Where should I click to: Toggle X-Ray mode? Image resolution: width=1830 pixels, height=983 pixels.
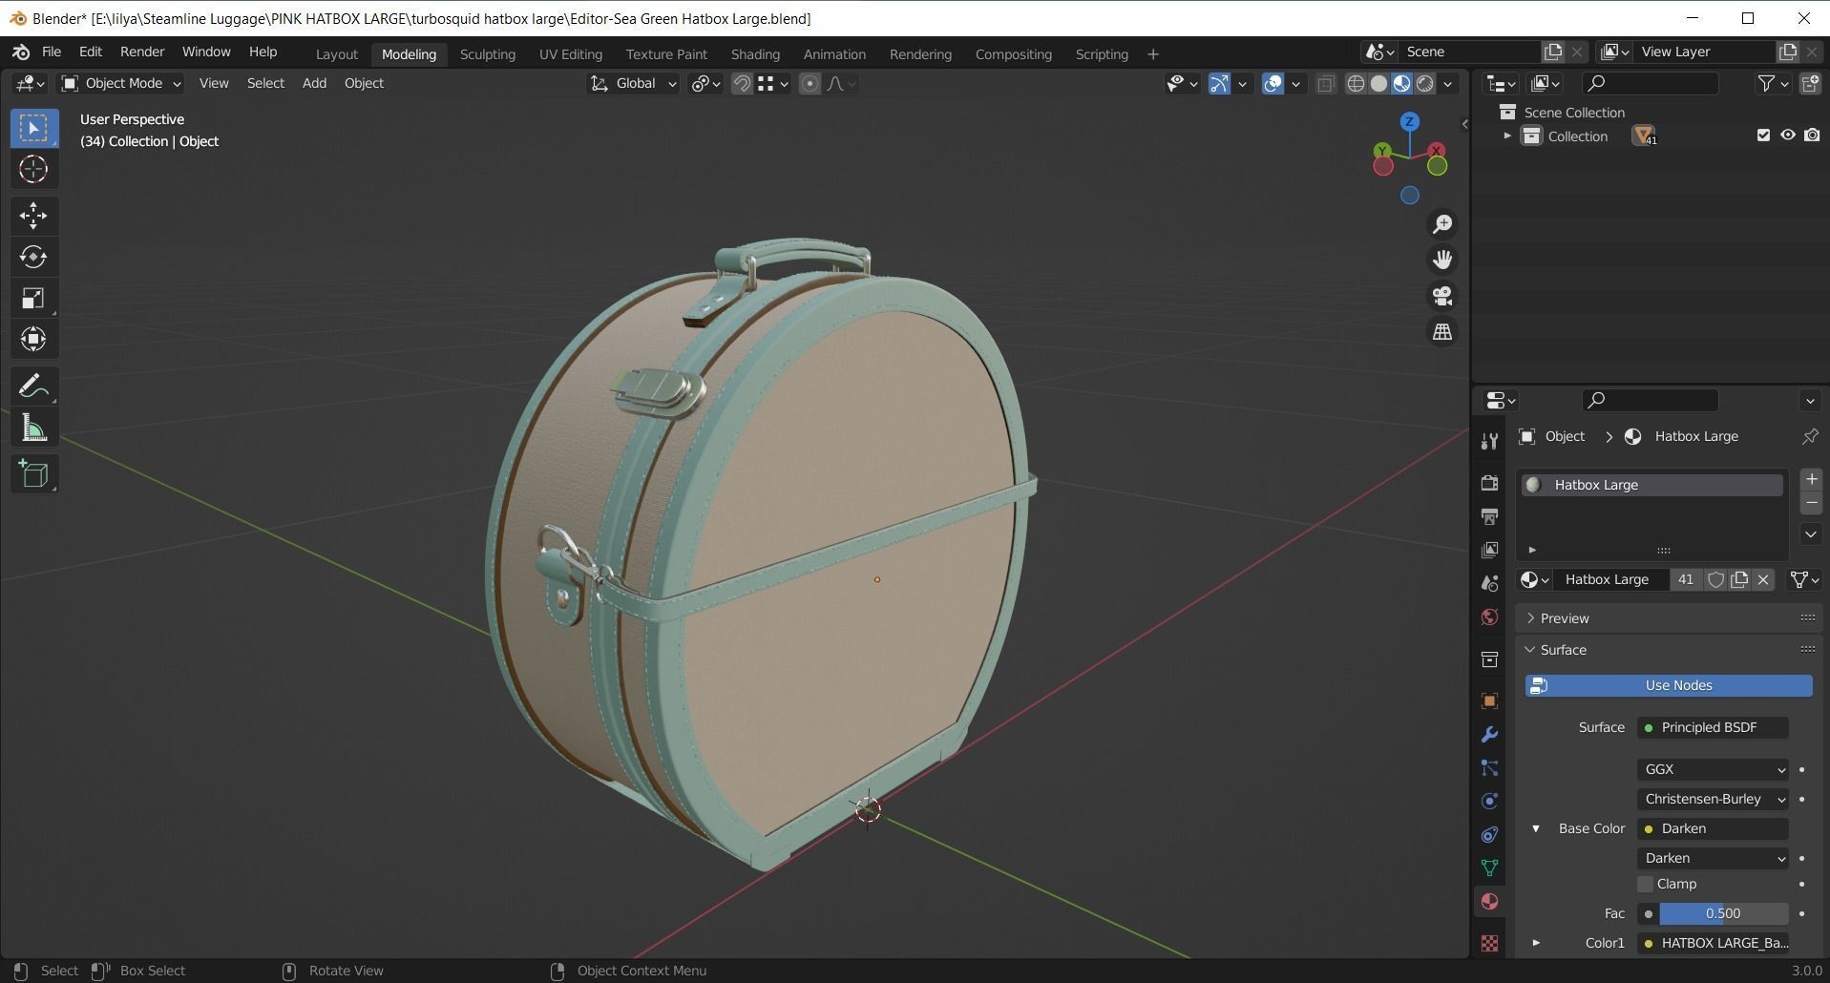tap(1325, 84)
